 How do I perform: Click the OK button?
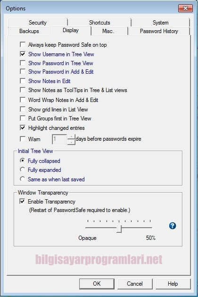click(x=97, y=284)
